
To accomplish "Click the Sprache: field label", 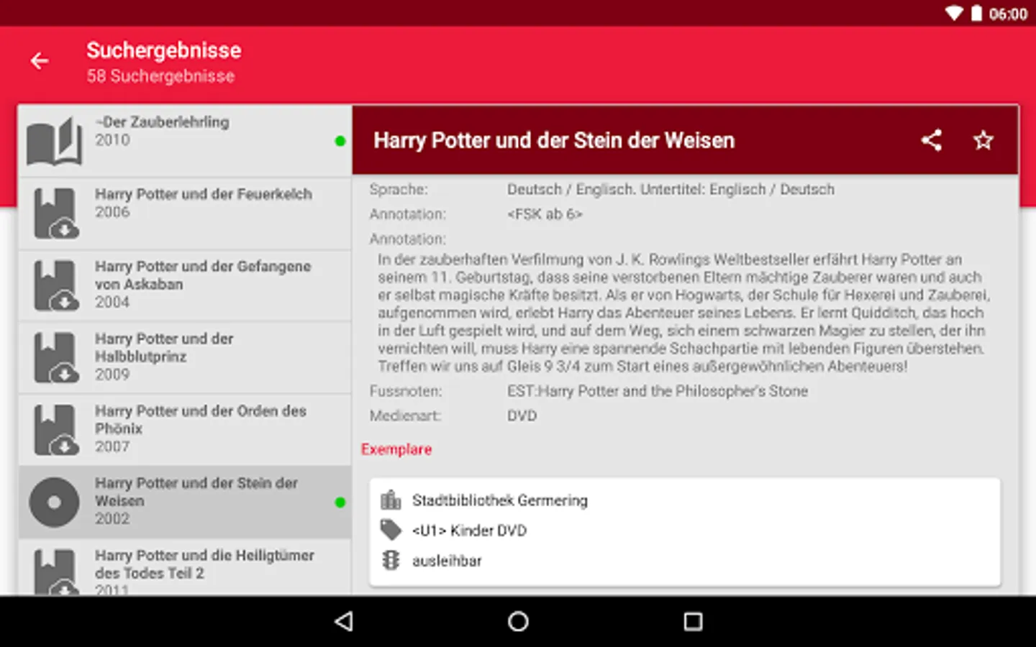I will (x=398, y=190).
